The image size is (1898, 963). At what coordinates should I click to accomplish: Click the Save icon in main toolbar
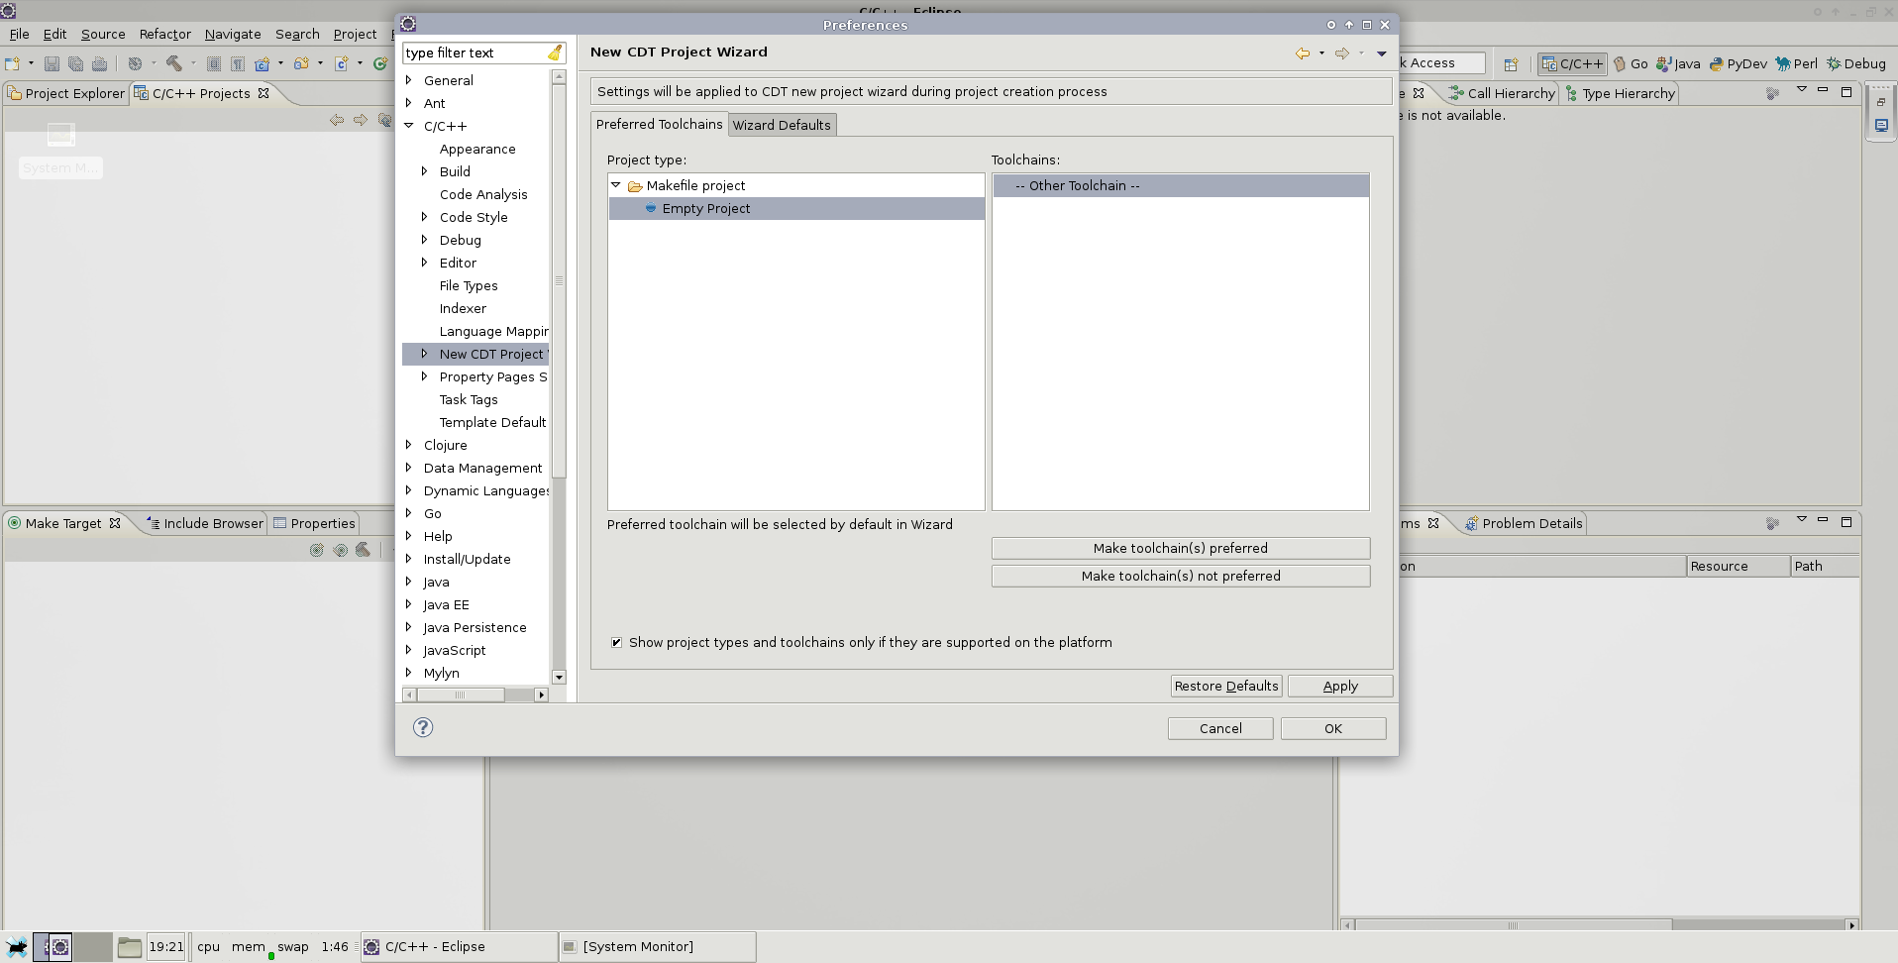click(52, 63)
